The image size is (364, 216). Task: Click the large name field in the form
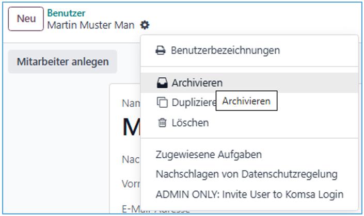pyautogui.click(x=130, y=127)
